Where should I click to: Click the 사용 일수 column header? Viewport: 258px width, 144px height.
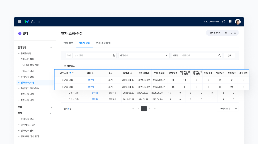point(220,73)
